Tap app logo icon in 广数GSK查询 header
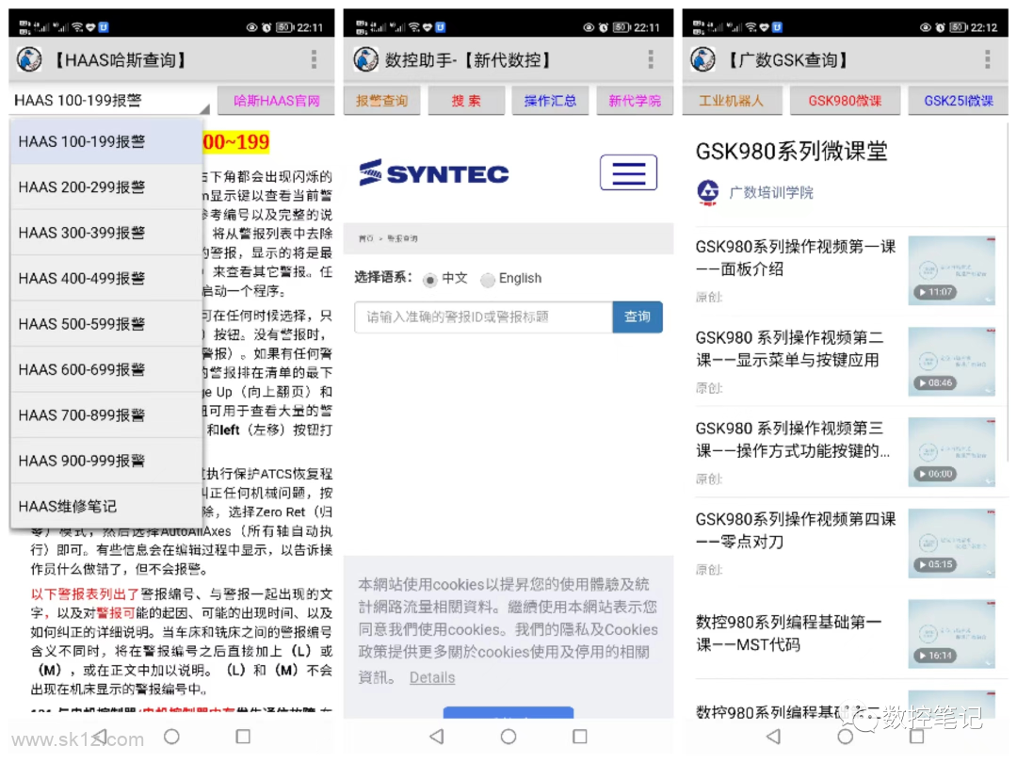Image resolution: width=1017 pixels, height=763 pixels. [702, 59]
